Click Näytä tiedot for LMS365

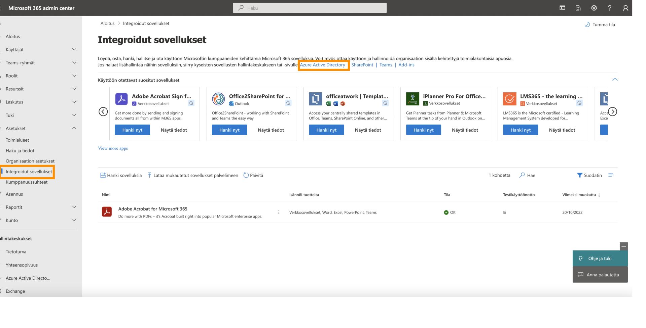pos(562,130)
